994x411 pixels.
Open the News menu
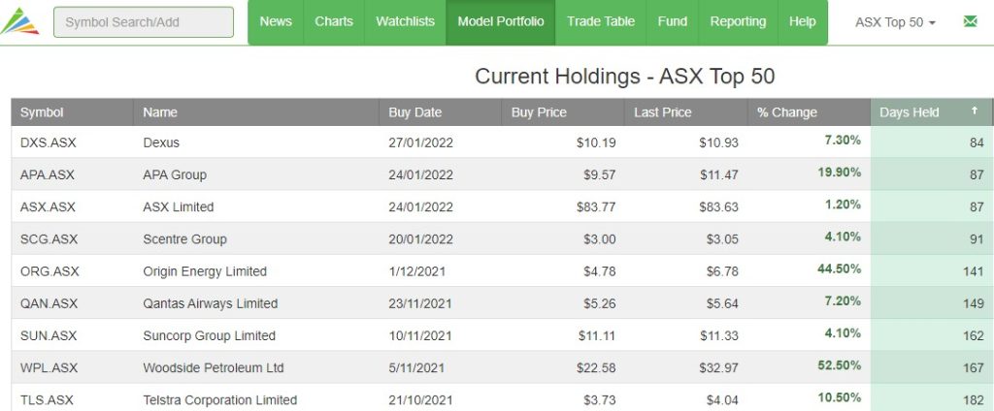(276, 21)
